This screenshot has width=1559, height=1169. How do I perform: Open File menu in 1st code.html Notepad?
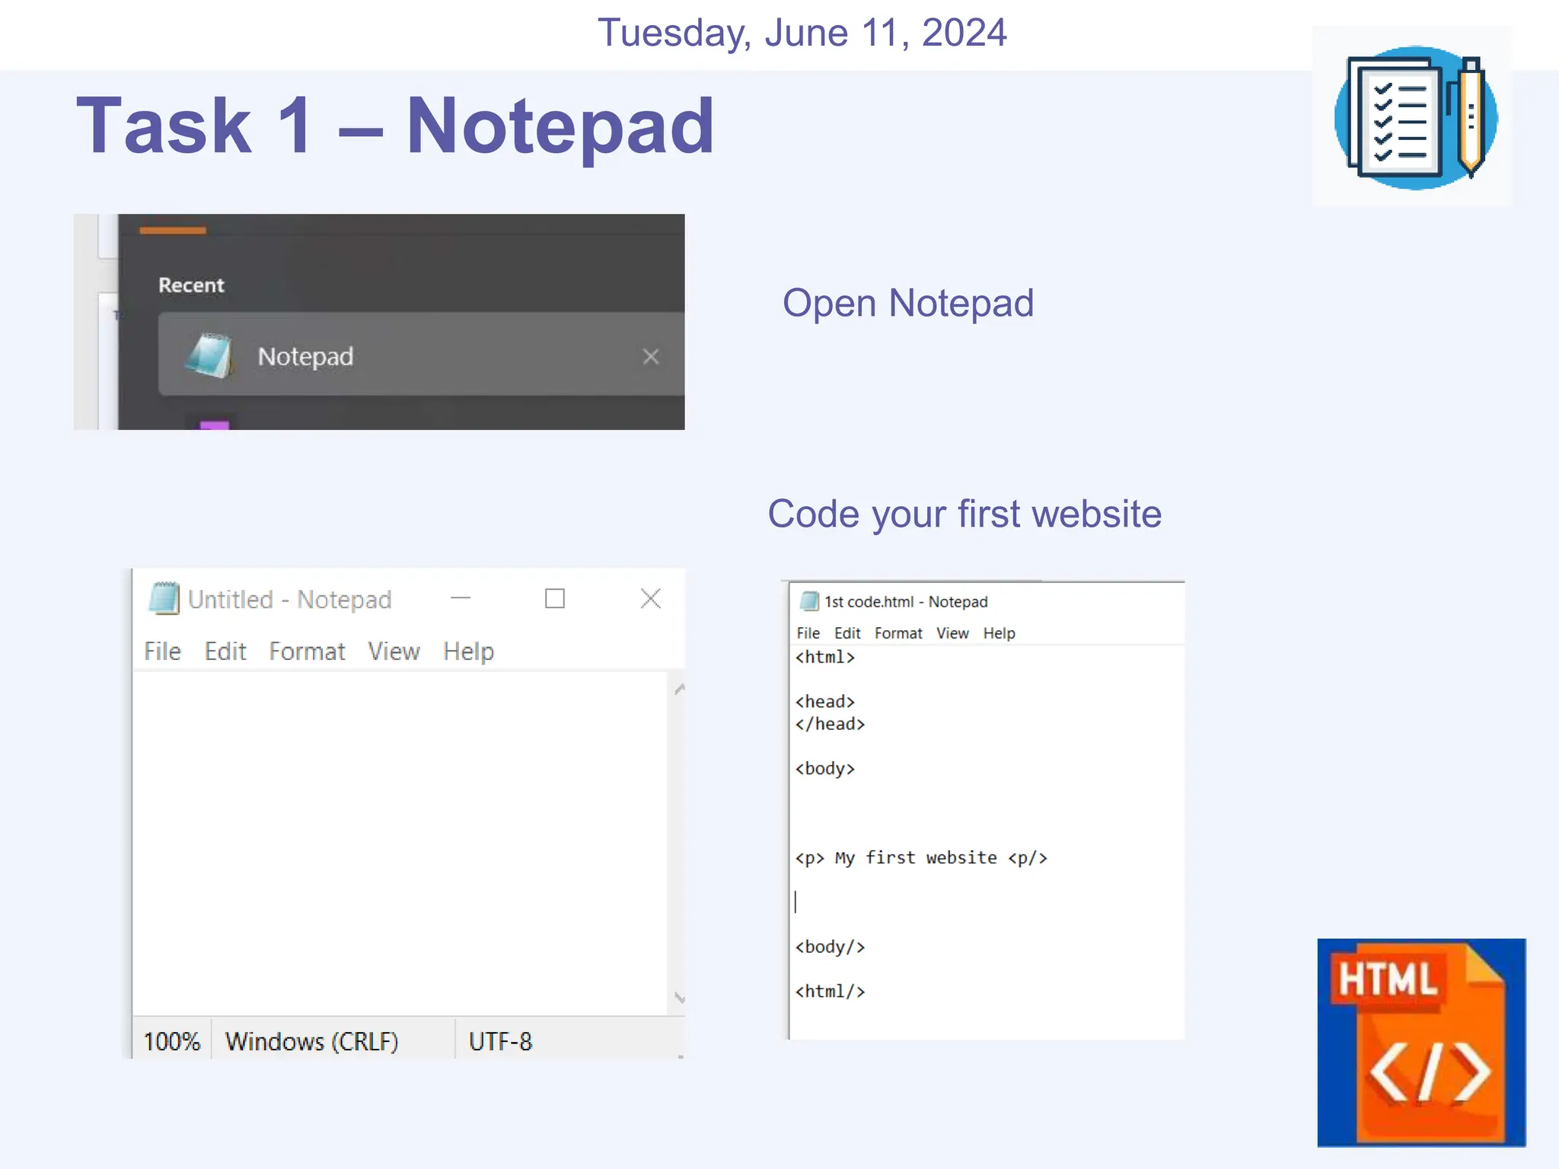pos(808,633)
